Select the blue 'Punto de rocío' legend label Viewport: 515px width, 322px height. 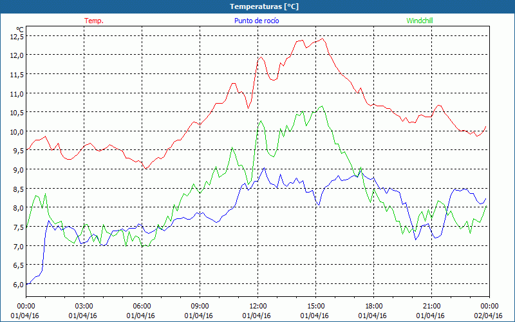tap(256, 21)
